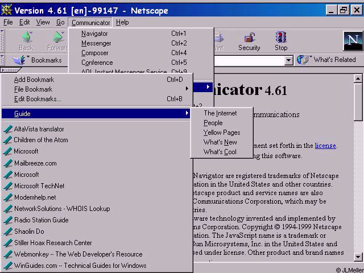Viewport: 364px width, 273px height.
Task: Open the Webmonkey Web Developer's Resource bookmark
Action: [x=78, y=254]
